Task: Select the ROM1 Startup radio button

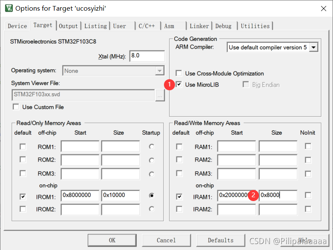Action: tap(152, 147)
